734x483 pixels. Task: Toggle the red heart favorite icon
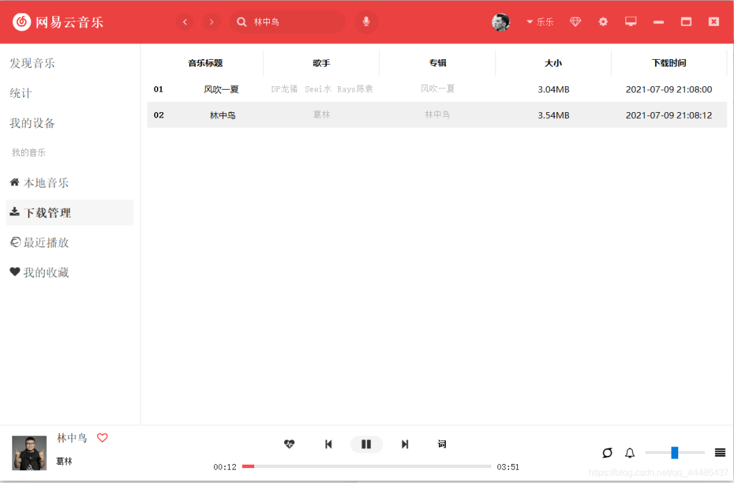point(102,437)
